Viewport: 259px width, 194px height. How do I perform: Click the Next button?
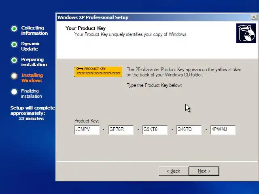click(204, 171)
